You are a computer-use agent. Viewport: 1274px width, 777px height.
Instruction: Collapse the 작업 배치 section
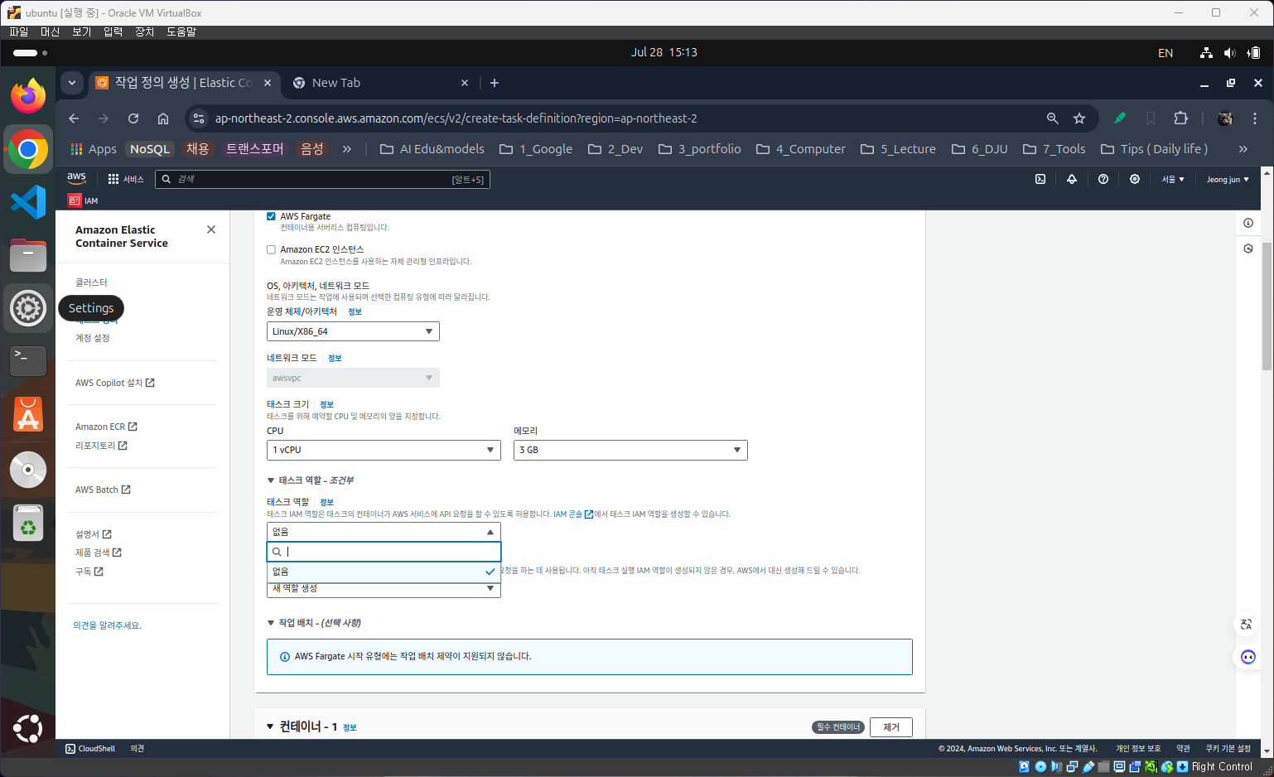point(271,623)
